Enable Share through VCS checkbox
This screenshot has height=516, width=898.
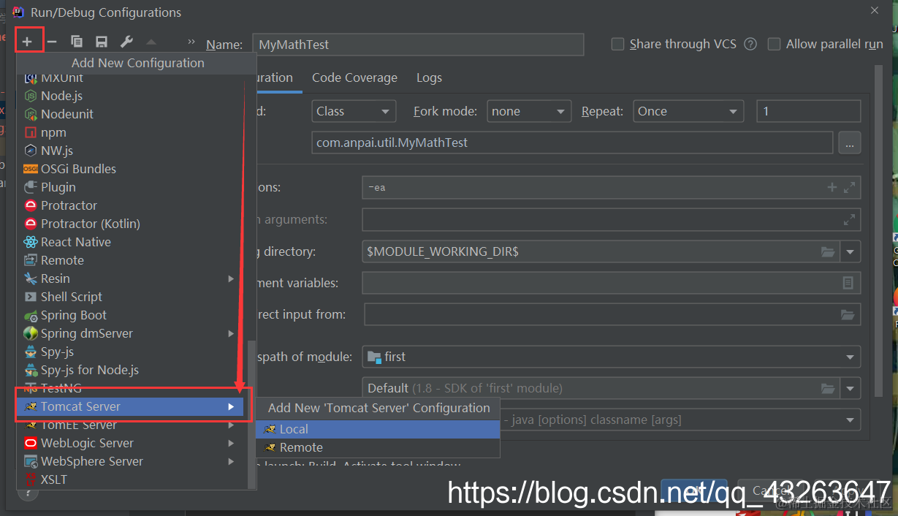pyautogui.click(x=617, y=44)
